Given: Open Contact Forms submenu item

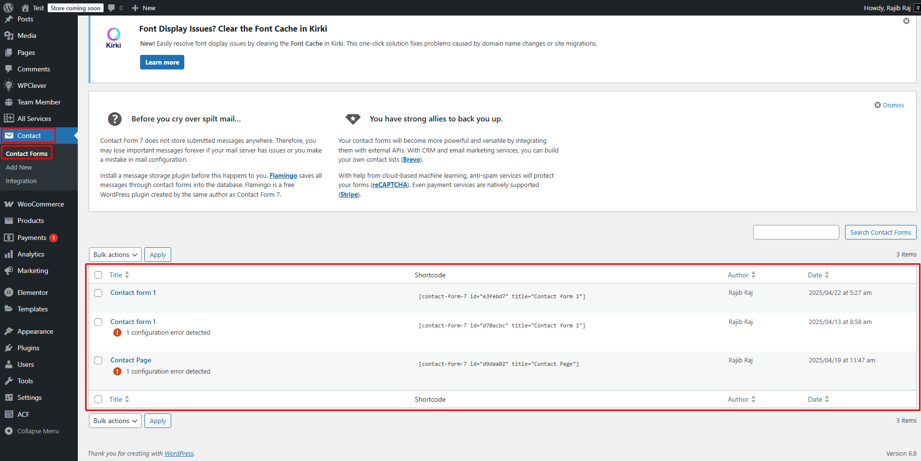Looking at the screenshot, I should [27, 154].
